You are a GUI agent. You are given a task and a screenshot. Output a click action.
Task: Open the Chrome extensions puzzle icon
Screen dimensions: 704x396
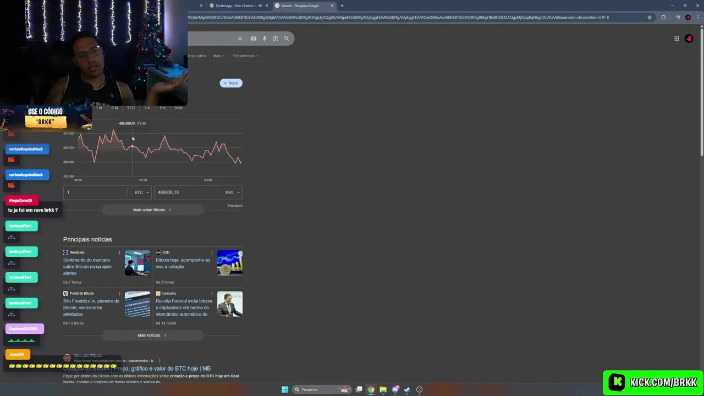(663, 17)
